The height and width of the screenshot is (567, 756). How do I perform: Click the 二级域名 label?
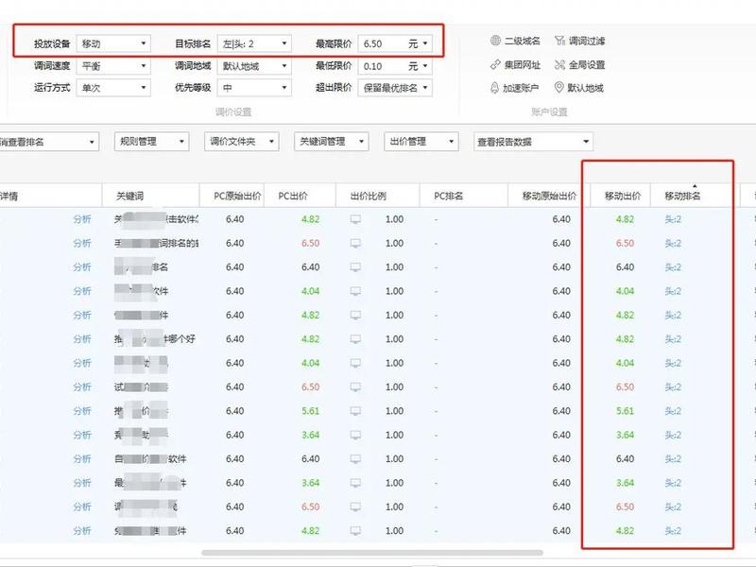523,41
